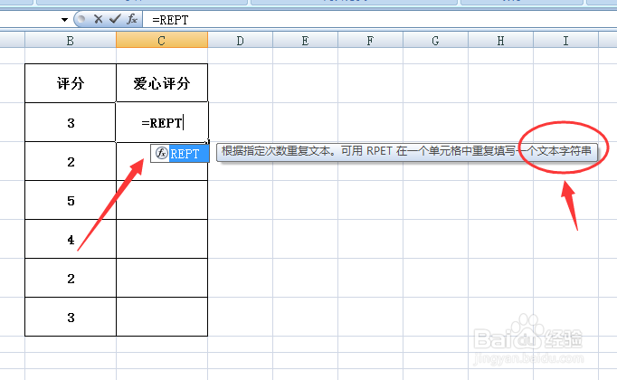
Task: Open the Insert Function fx dialog
Action: coord(132,19)
